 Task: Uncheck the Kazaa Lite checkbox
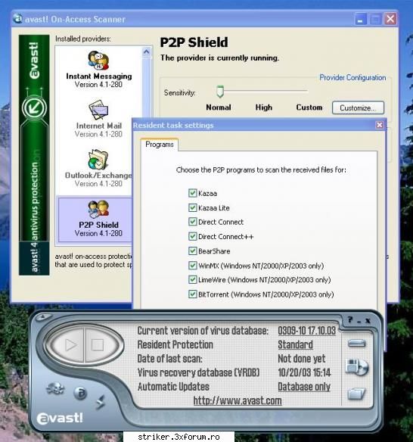click(x=192, y=207)
